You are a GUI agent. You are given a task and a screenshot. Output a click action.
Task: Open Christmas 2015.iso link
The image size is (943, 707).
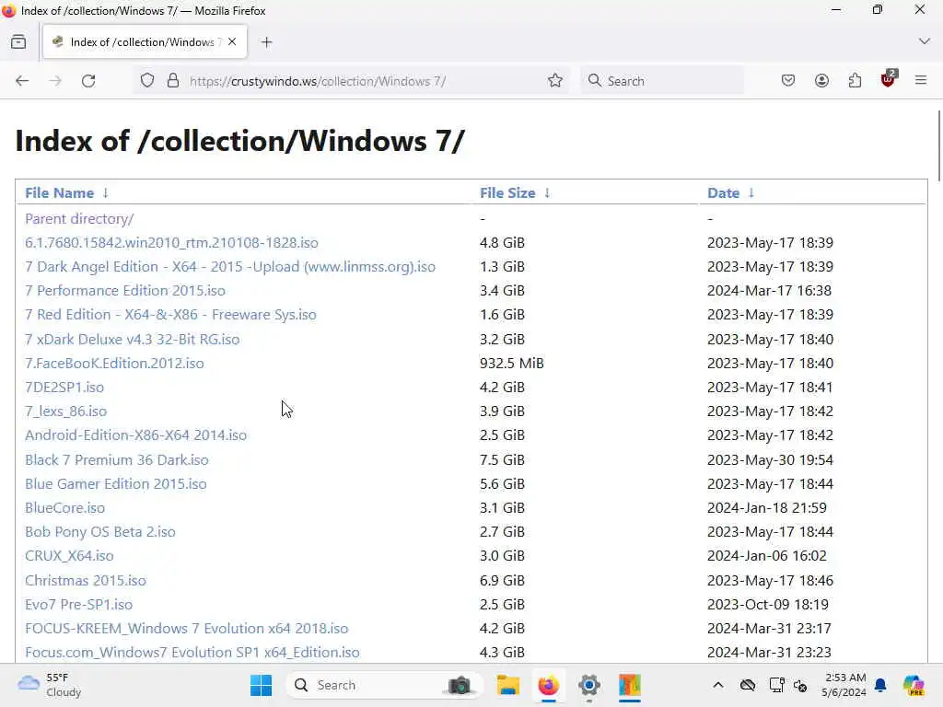[x=86, y=581]
